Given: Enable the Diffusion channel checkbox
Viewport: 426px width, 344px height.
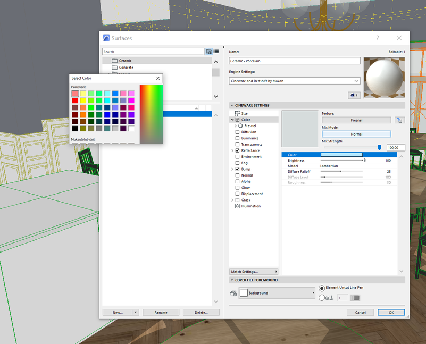Looking at the screenshot, I should 237,132.
